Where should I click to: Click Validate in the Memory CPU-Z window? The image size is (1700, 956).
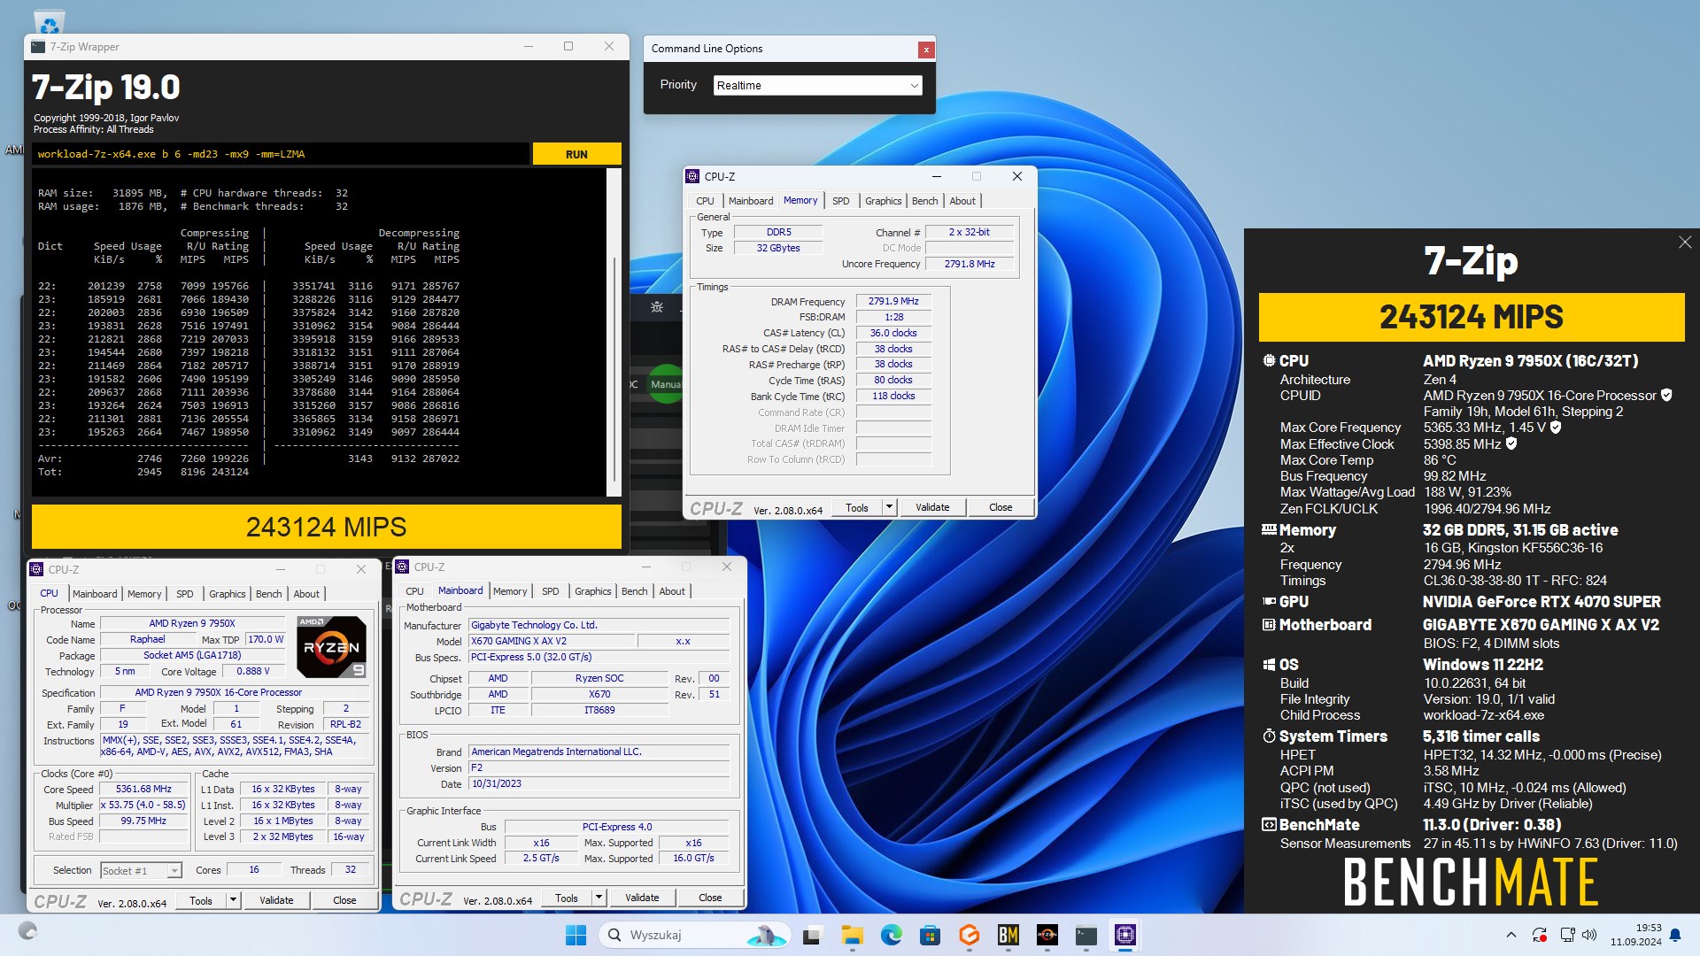point(932,507)
